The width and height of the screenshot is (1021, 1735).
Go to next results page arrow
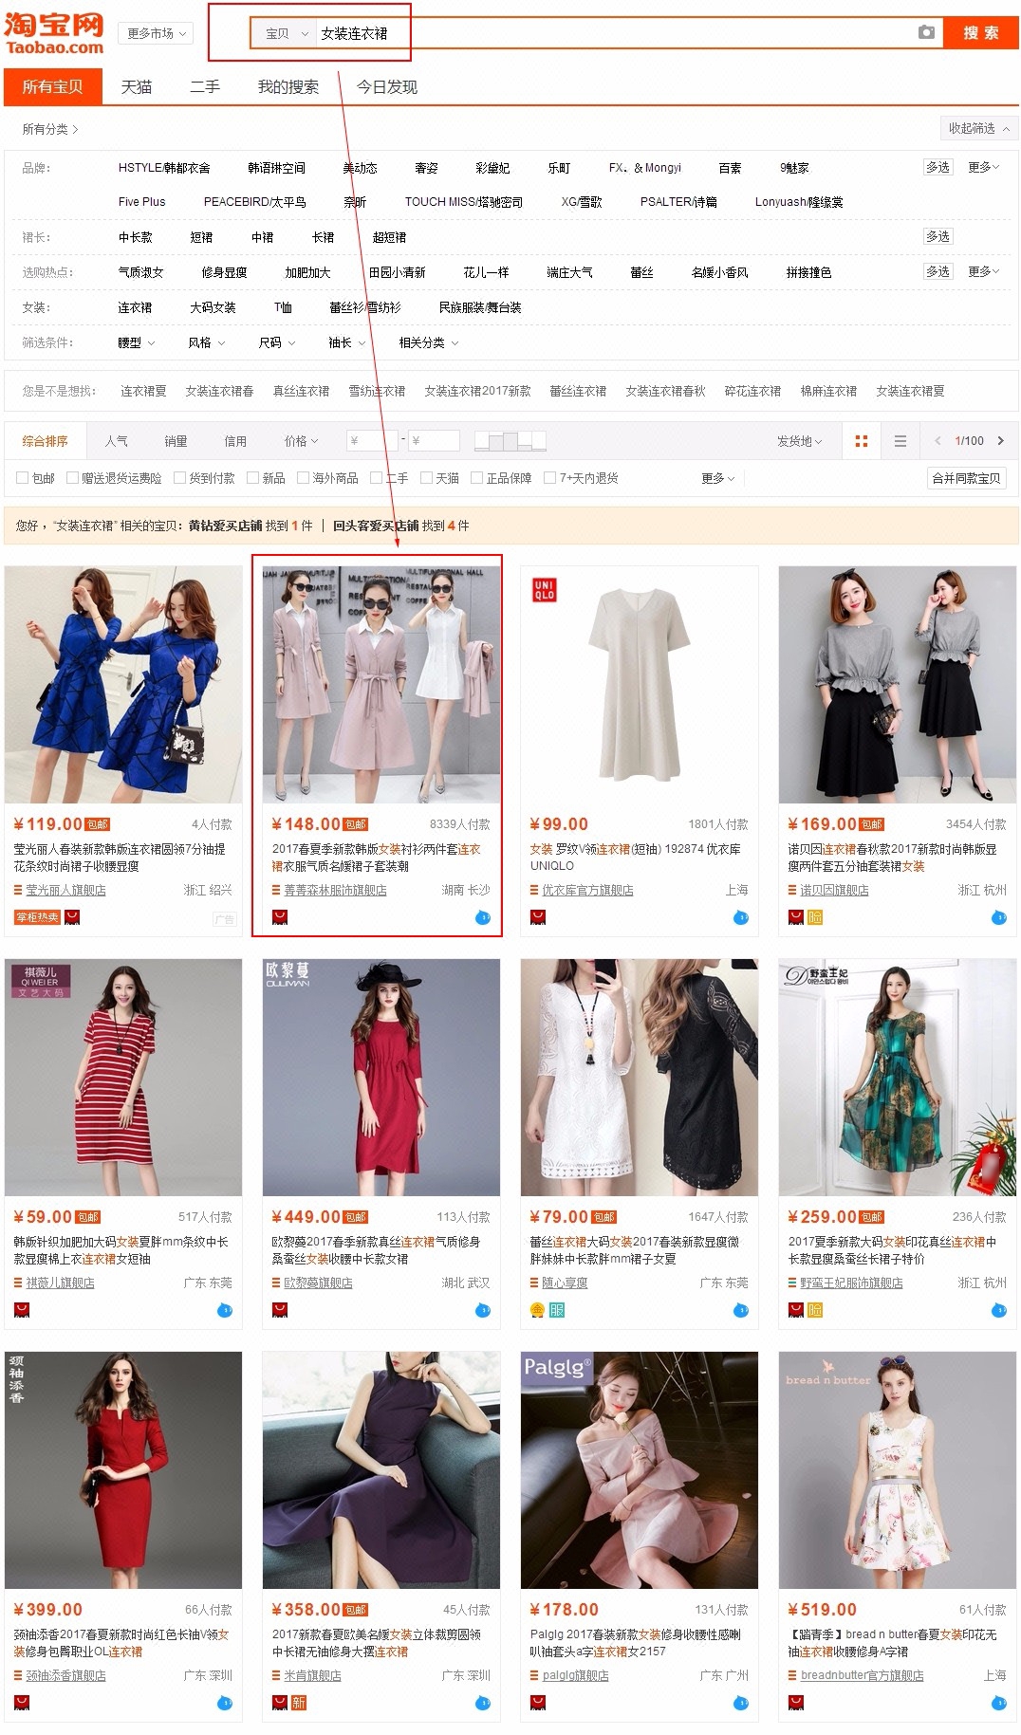1000,441
